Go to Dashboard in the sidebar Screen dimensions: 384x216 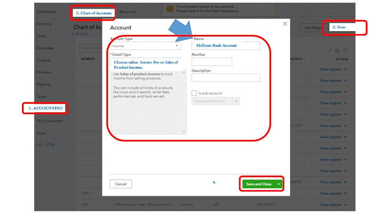tap(47, 12)
